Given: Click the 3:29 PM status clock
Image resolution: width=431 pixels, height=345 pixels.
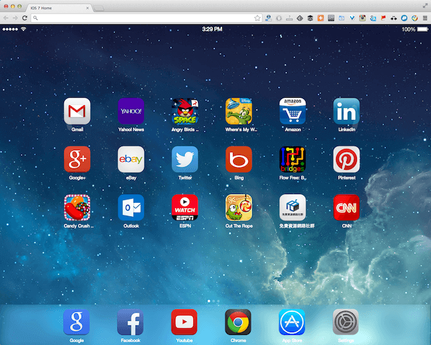Looking at the screenshot, I should point(212,29).
